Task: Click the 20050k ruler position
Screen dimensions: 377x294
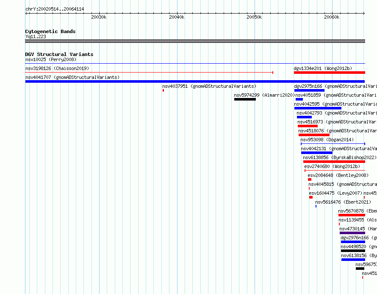Action: pos(254,17)
